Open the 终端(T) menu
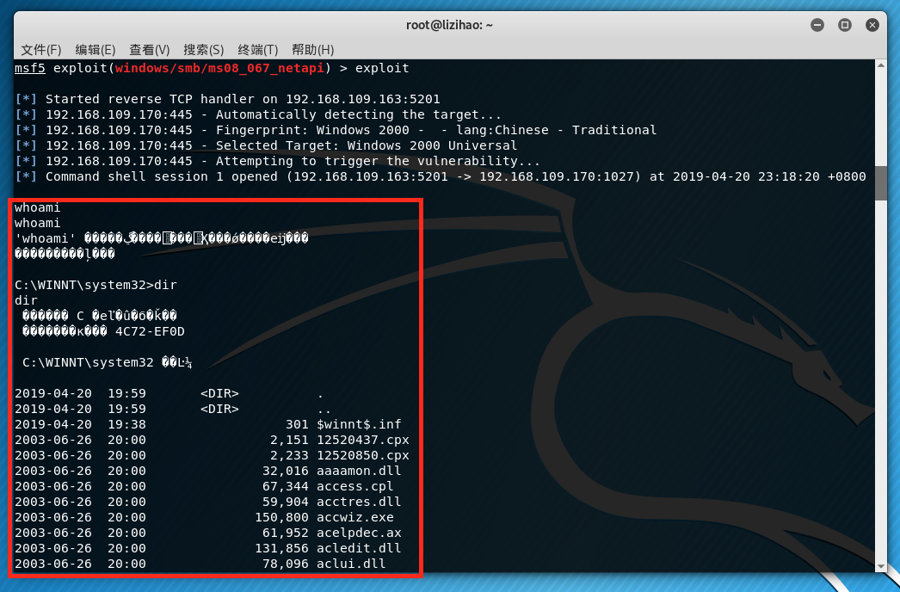Viewport: 900px width, 592px height. [258, 50]
